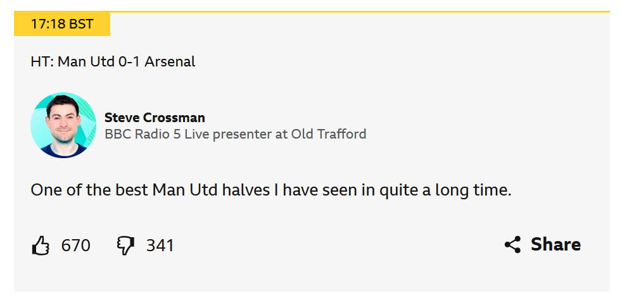Click the share network icon

[512, 245]
